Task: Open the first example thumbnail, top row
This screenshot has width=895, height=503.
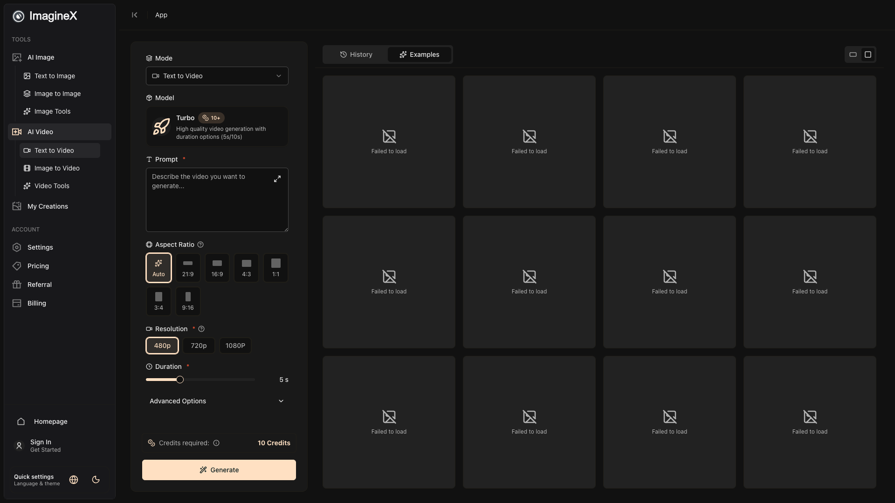Action: (x=389, y=142)
